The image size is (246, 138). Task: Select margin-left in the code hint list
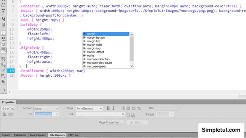[x=106, y=41]
